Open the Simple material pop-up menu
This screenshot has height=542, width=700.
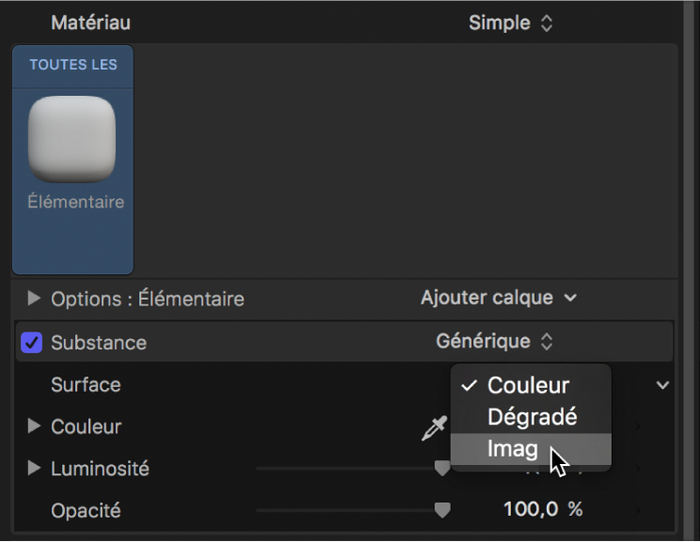click(510, 23)
